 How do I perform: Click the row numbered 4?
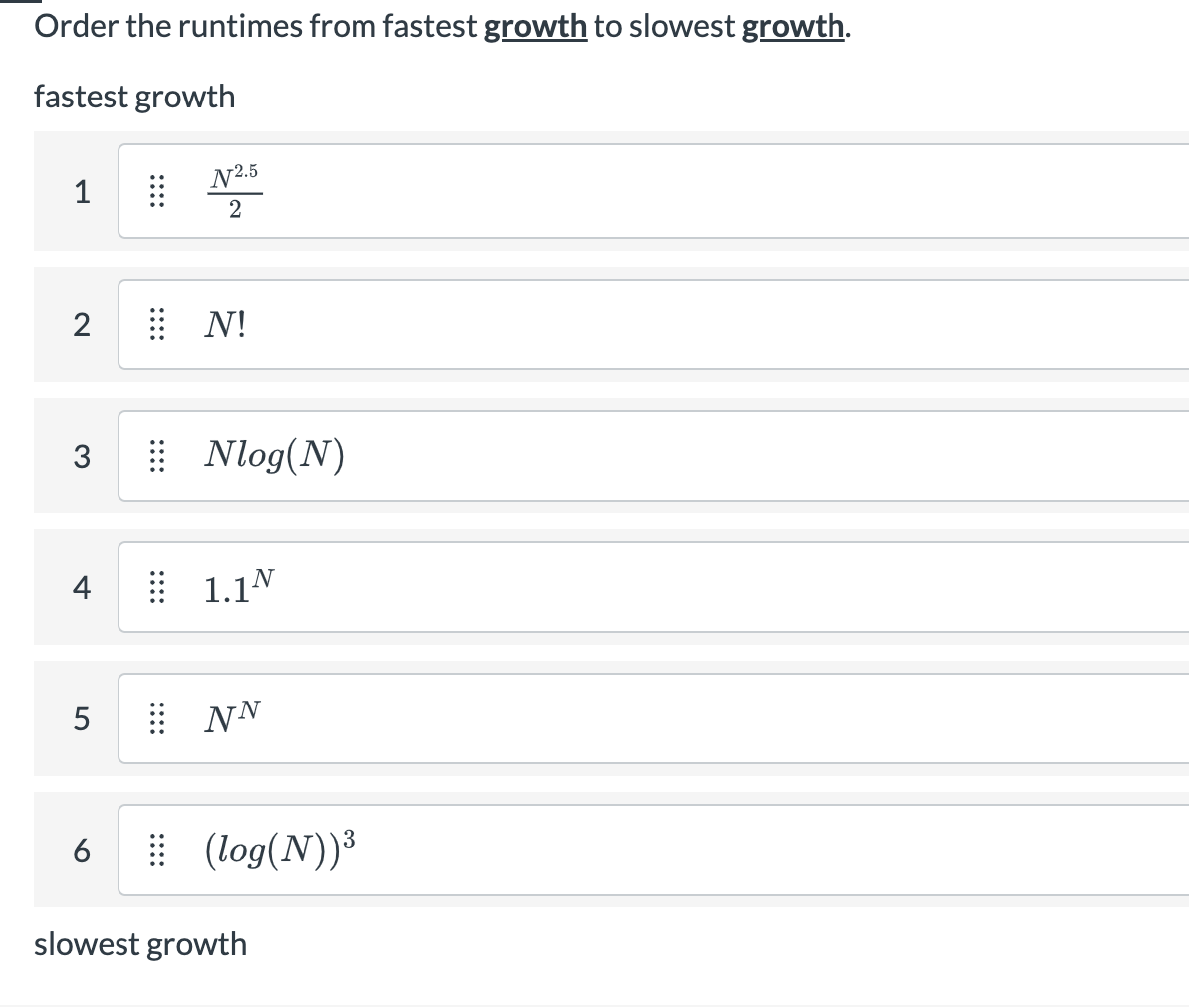click(83, 587)
